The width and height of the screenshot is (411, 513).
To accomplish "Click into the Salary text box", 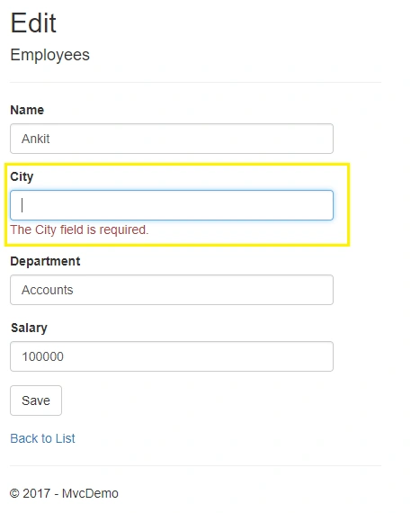I will click(x=172, y=356).
